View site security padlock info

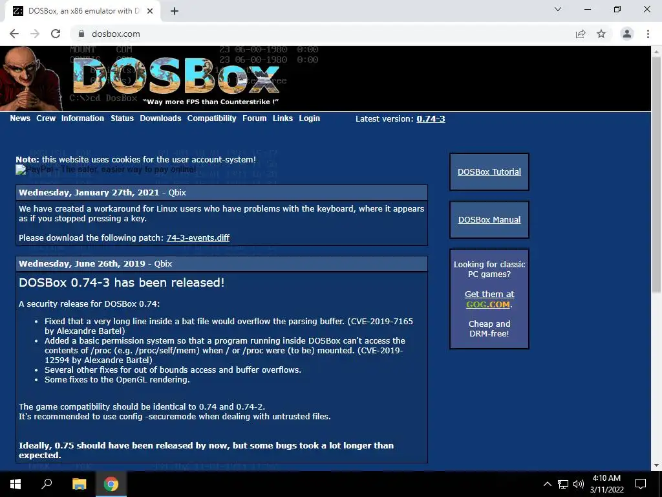pyautogui.click(x=82, y=34)
